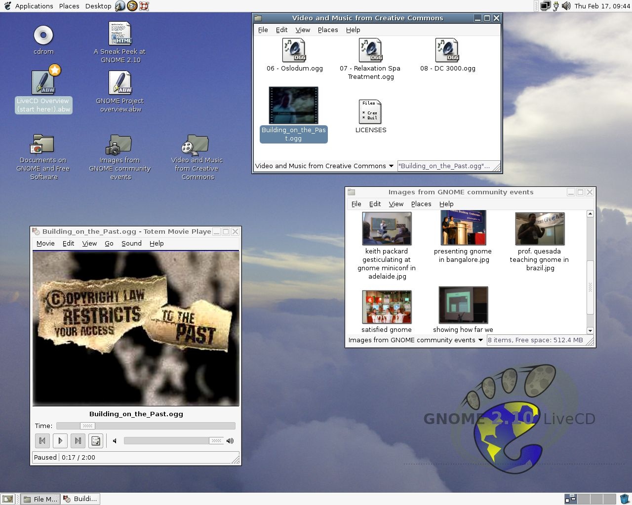Click the clock showing Thu Feb 17, 09:44

(602, 6)
